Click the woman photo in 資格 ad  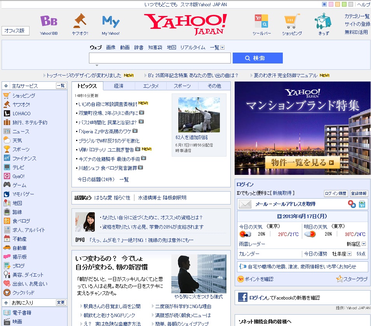click(x=85, y=222)
